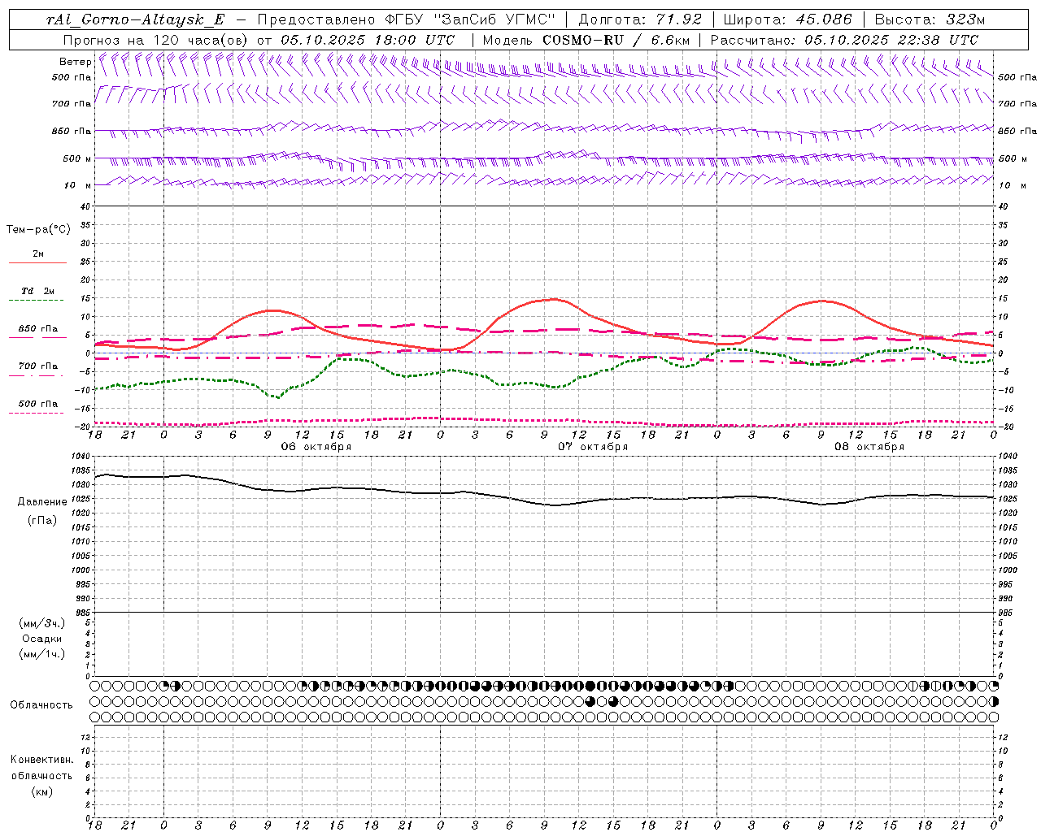Click the 07 октября date label
Screen dimensions: 1041x832
(593, 447)
